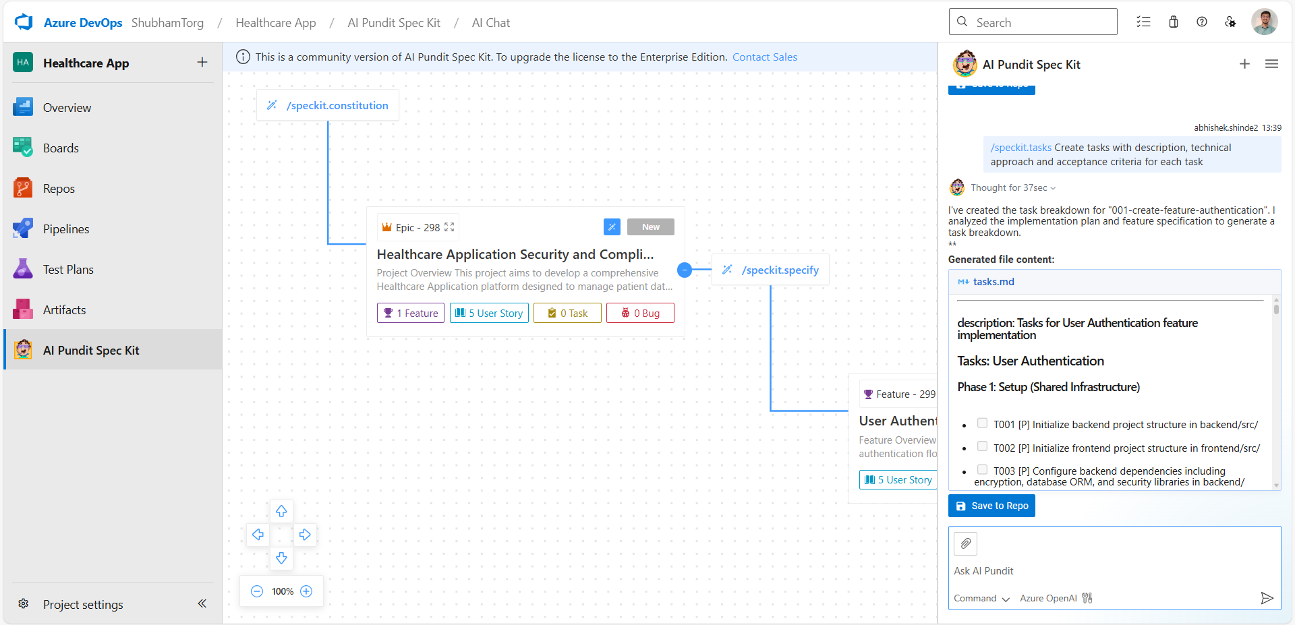1295x625 pixels.
Task: Expand the Thought for 37sec details
Action: coord(1012,188)
